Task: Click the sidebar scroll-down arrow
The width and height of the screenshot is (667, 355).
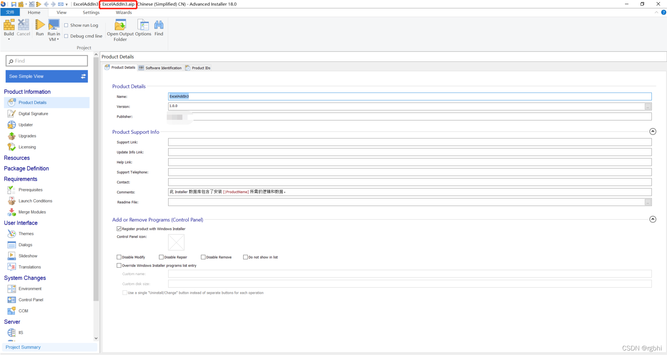Action: tap(96, 338)
